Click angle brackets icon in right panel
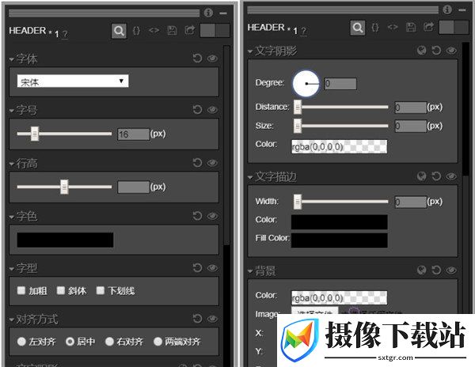The height and width of the screenshot is (367, 475). [393, 28]
